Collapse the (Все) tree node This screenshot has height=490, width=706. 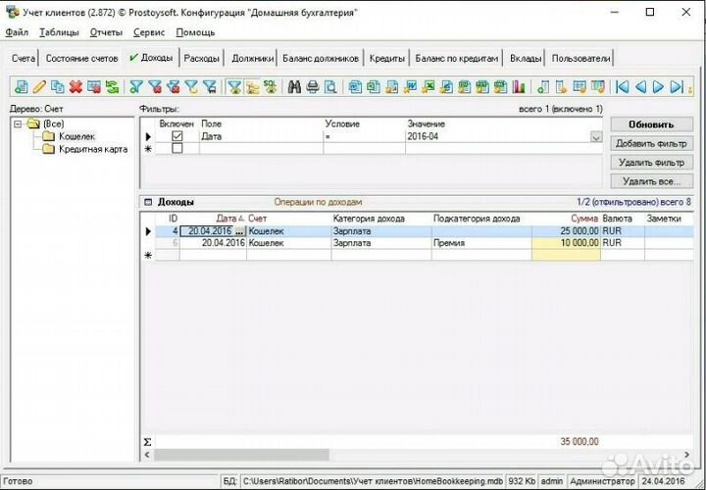click(19, 124)
